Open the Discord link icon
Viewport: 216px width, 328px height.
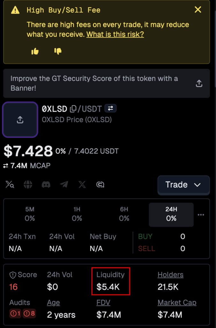tap(46, 184)
